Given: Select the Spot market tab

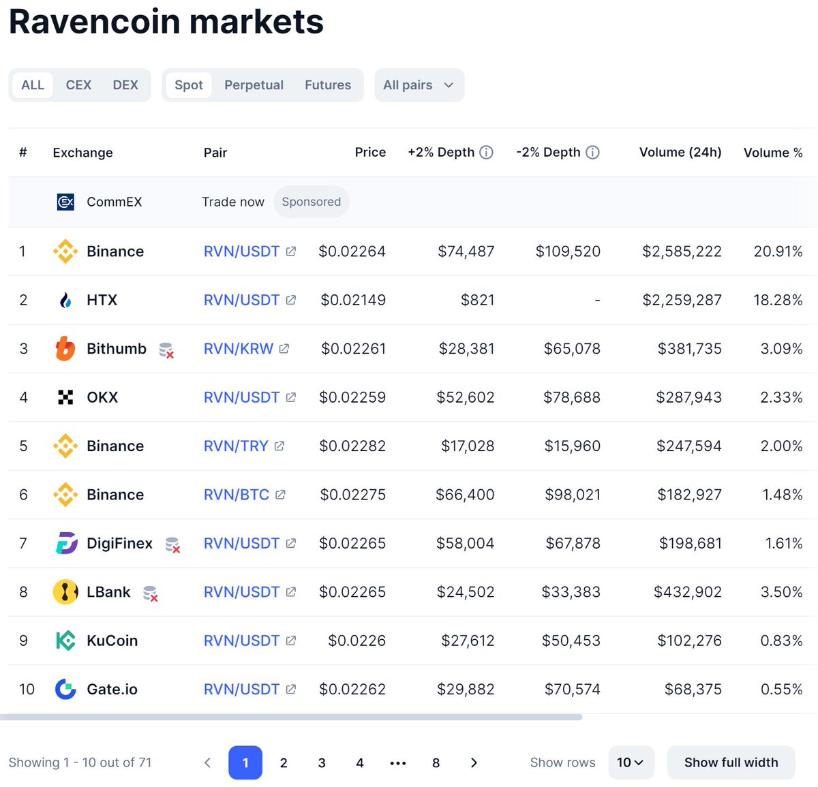Looking at the screenshot, I should coord(189,85).
